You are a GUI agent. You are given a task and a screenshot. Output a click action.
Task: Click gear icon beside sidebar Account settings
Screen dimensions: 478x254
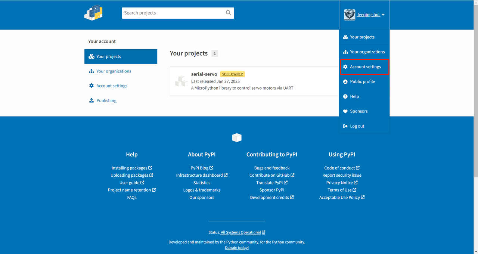coord(91,86)
